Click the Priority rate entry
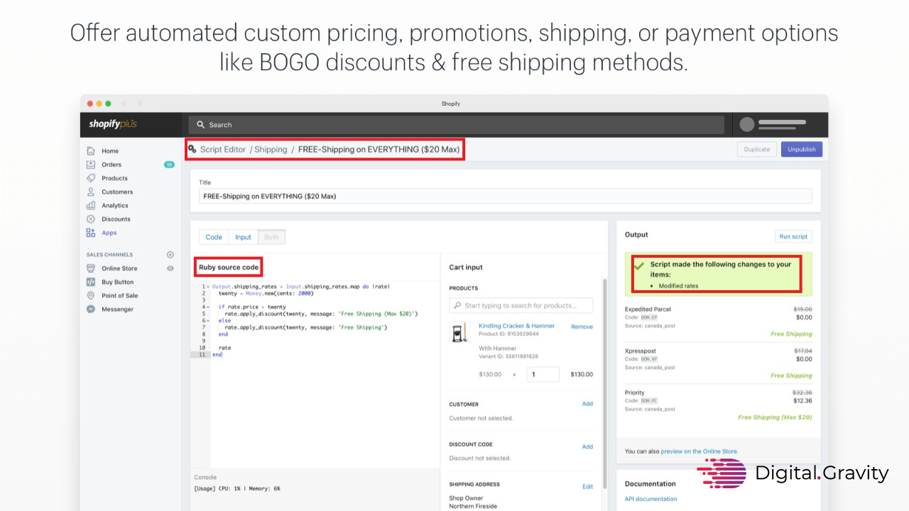The height and width of the screenshot is (511, 909). [x=718, y=405]
